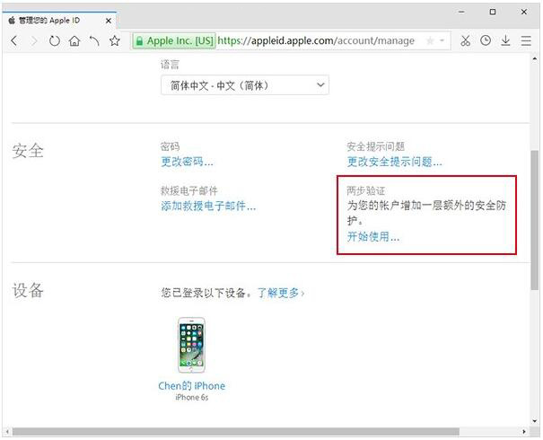The image size is (543, 440).
Task: Click the 为您的帐户增加一层额外的安全防护 description
Action: tap(426, 213)
